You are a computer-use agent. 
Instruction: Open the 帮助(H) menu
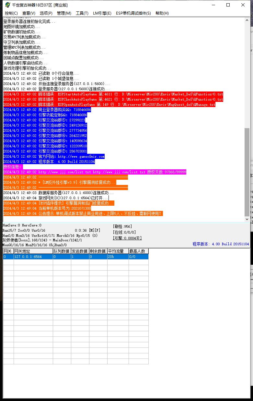162,13
